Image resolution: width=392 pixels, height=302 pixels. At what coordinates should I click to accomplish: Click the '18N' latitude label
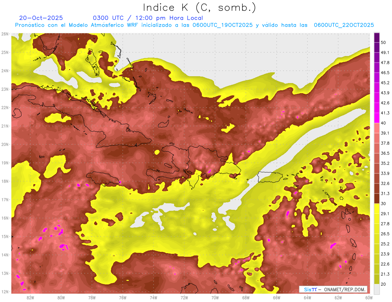[x=5, y=181]
